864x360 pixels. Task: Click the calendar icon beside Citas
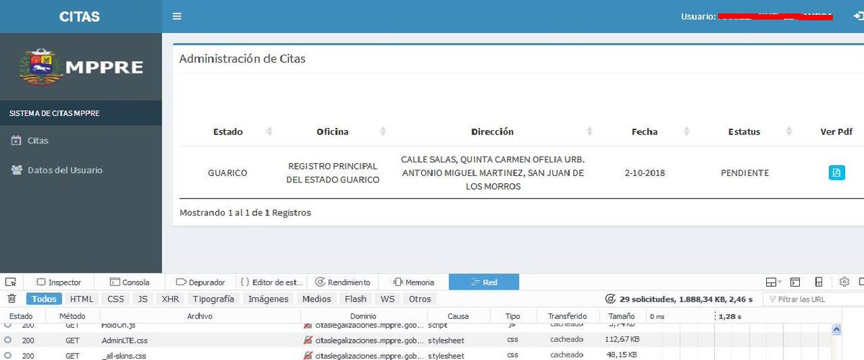[x=16, y=141]
